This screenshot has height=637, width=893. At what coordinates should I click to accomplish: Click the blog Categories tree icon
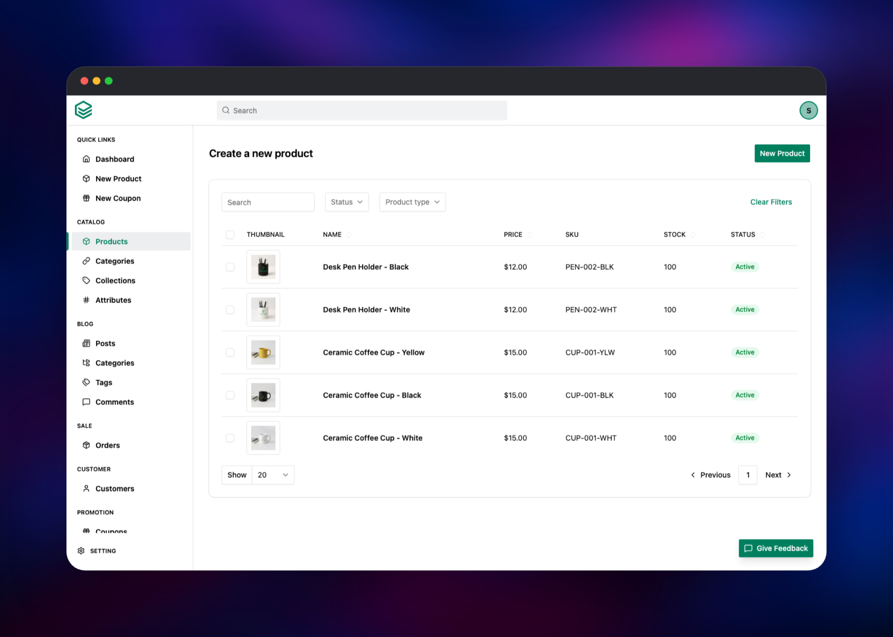pyautogui.click(x=86, y=363)
